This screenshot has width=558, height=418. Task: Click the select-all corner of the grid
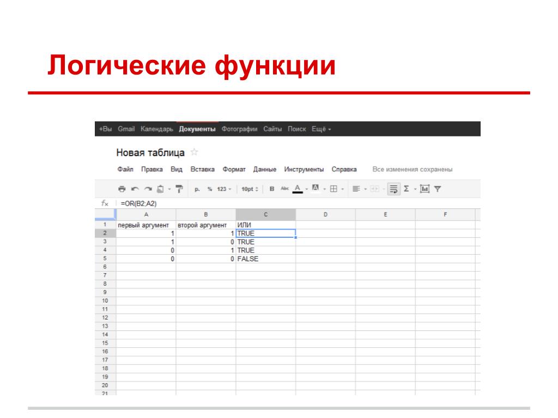tap(105, 214)
